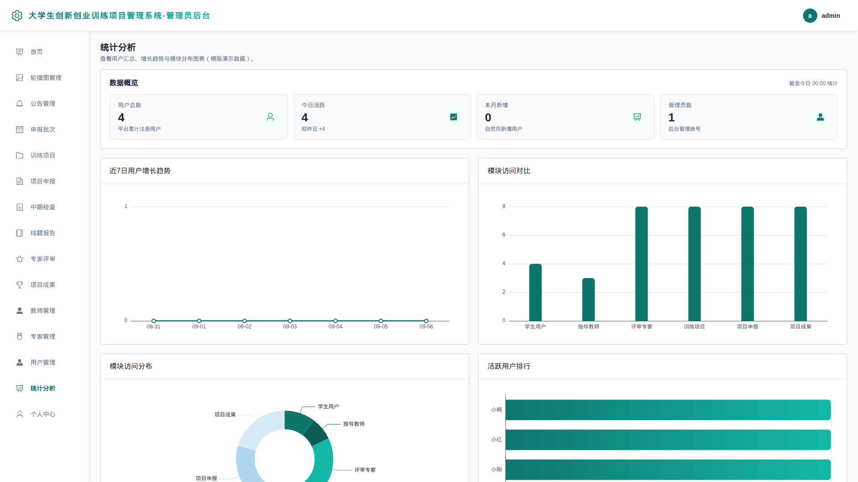The image size is (858, 482).
Task: Click the 08-31 data point on trend line
Action: coord(154,321)
